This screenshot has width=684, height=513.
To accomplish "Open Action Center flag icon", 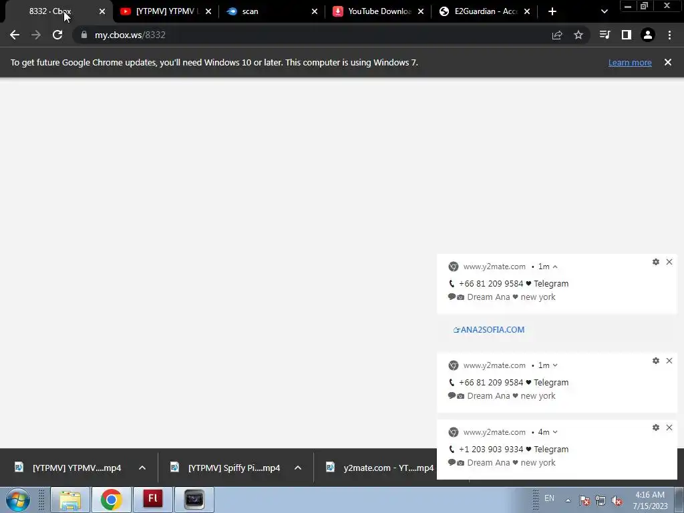I will pyautogui.click(x=584, y=500).
